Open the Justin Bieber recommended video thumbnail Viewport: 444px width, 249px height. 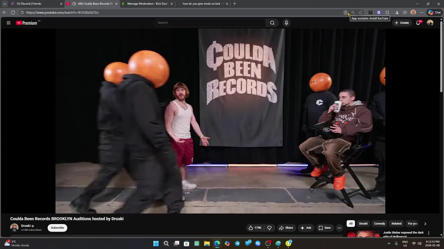364,234
